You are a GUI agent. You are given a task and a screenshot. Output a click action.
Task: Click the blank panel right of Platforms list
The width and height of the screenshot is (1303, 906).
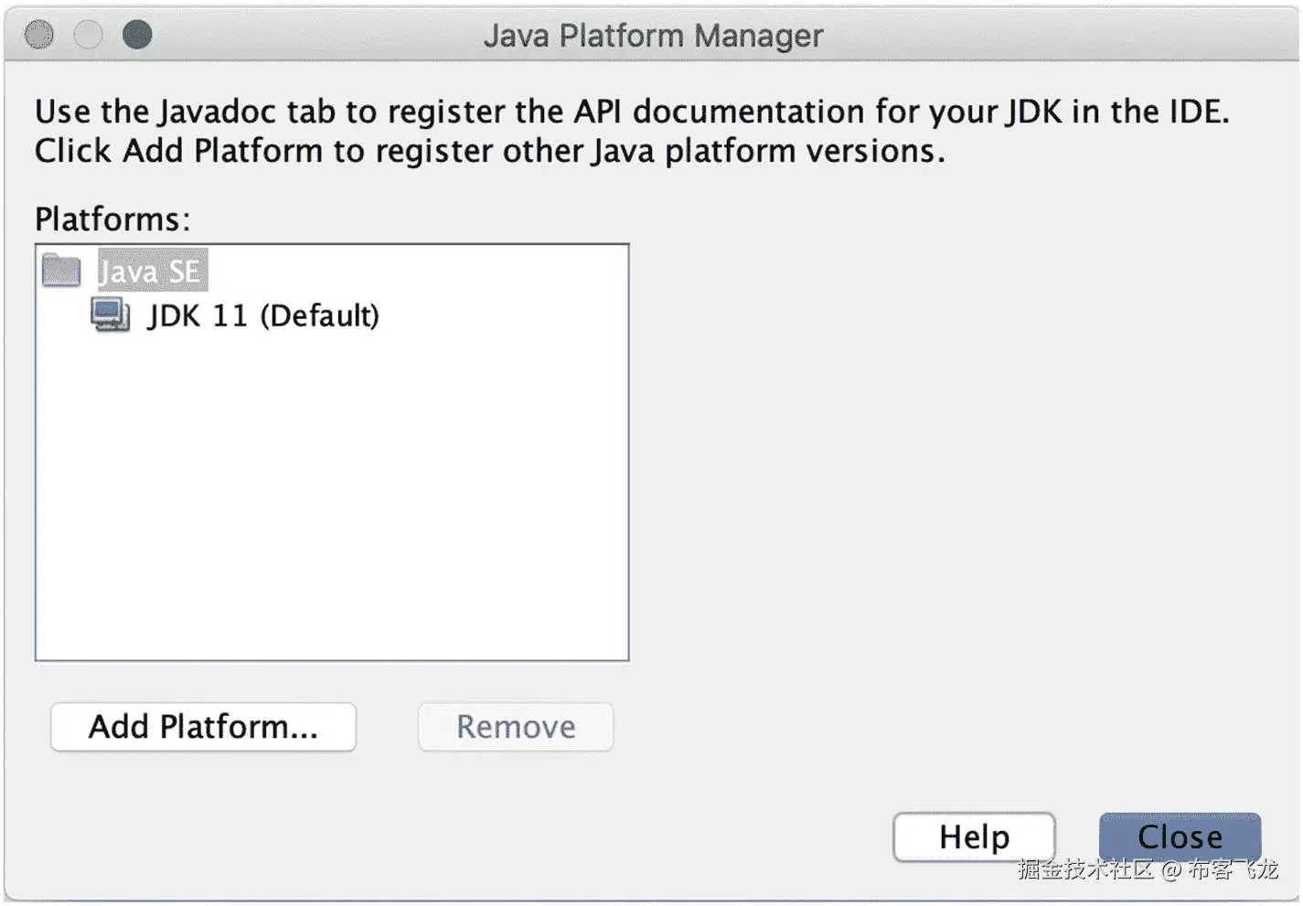click(960, 457)
